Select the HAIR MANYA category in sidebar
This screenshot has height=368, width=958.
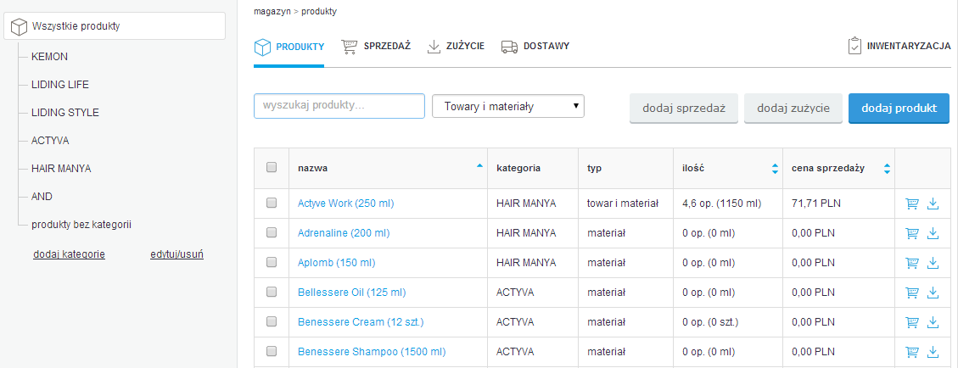click(60, 168)
